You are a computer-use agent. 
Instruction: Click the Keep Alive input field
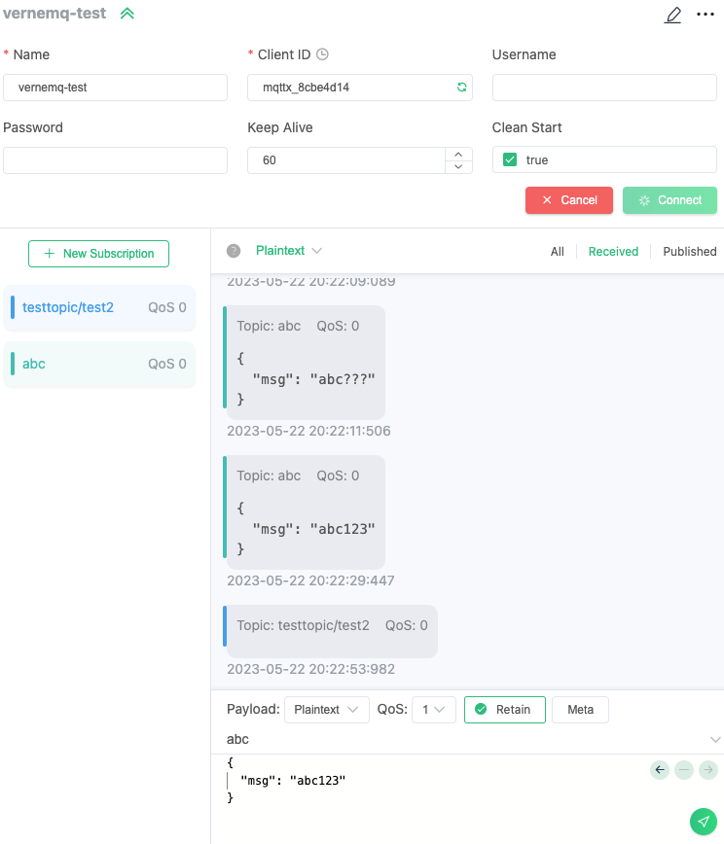coord(346,160)
